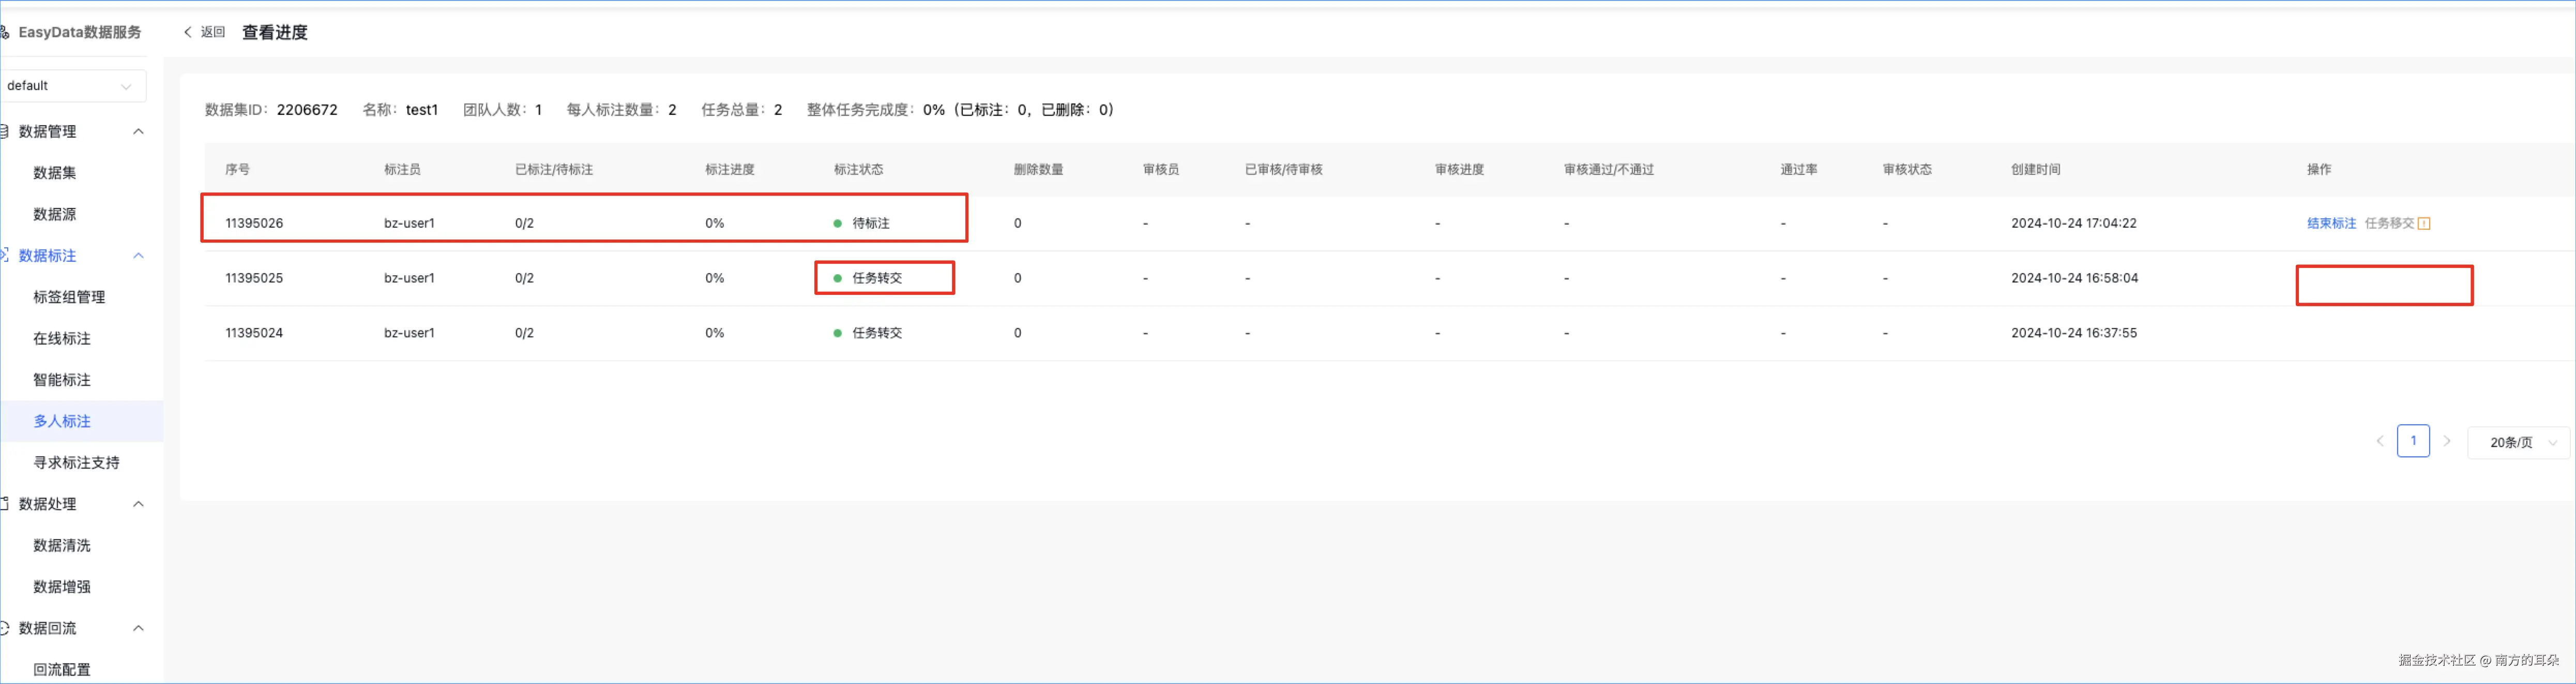Collapse the 数据处理 sidebar section
This screenshot has height=684, width=2576.
(x=138, y=503)
